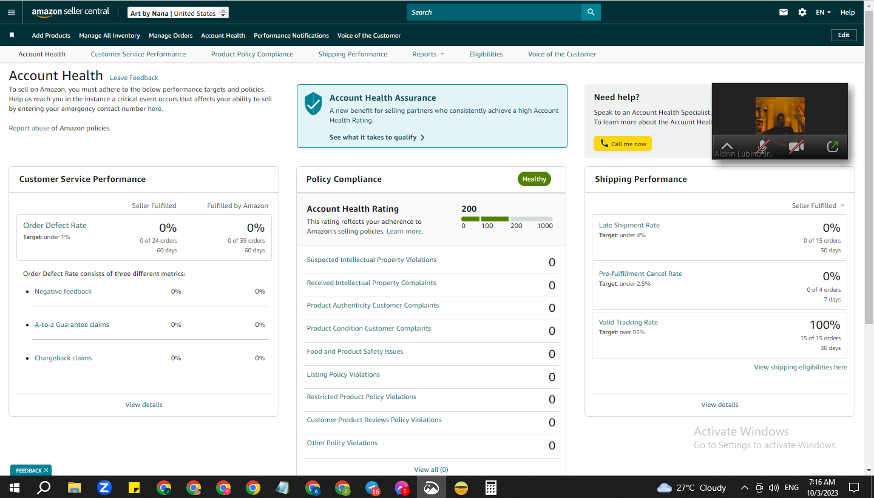Open the mail messages icon

(x=784, y=12)
